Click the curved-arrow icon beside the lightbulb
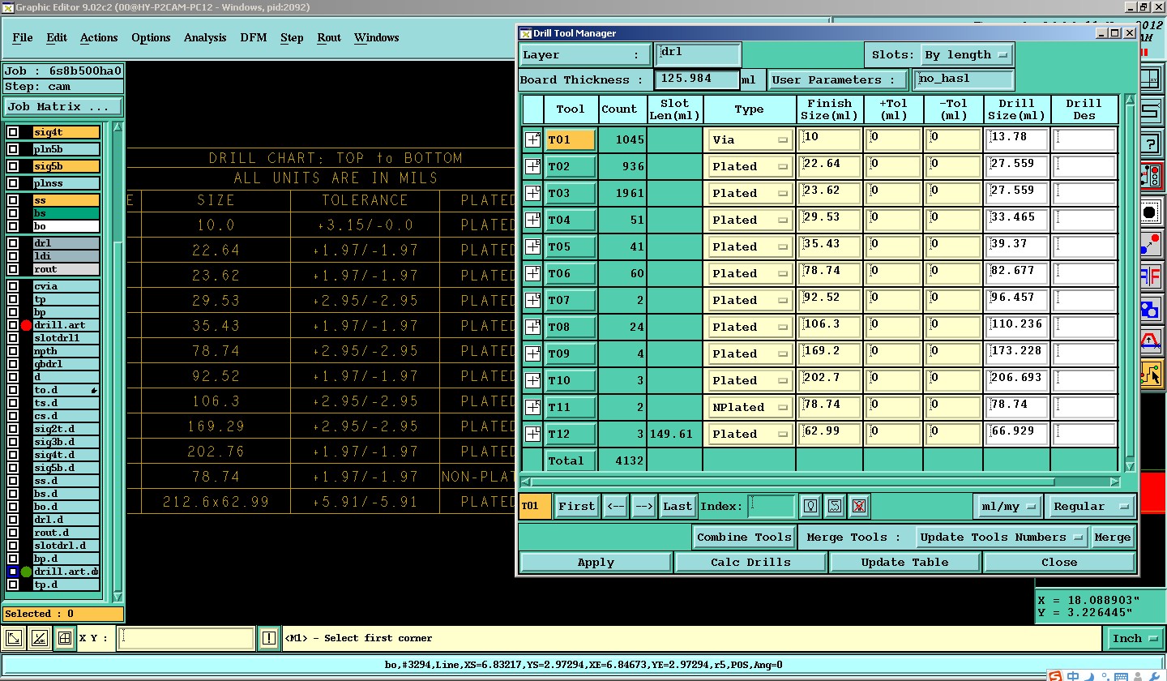Image resolution: width=1167 pixels, height=681 pixels. tap(835, 506)
